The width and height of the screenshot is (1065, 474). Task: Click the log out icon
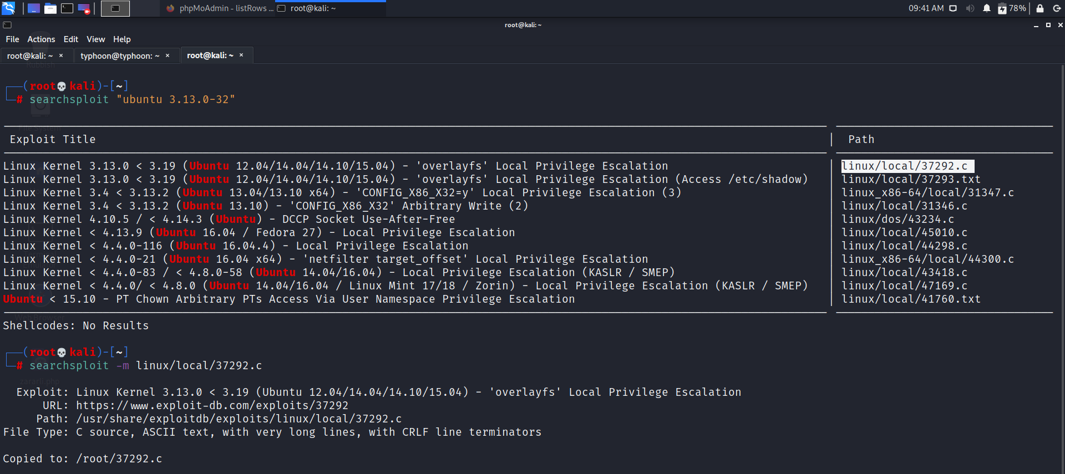(x=1057, y=8)
